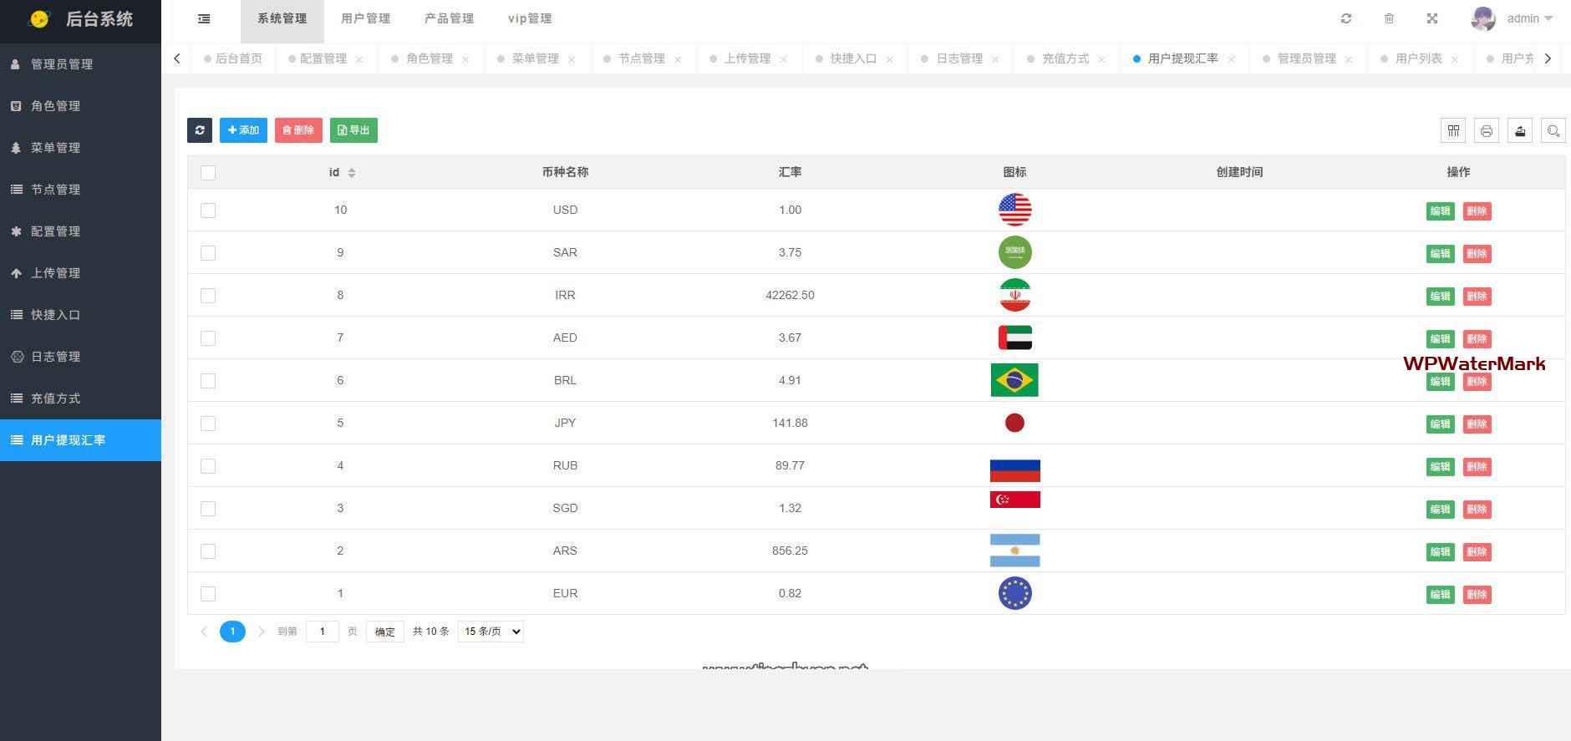The width and height of the screenshot is (1571, 741).
Task: Toggle the sidebar collapse hamburger icon
Action: click(x=204, y=19)
